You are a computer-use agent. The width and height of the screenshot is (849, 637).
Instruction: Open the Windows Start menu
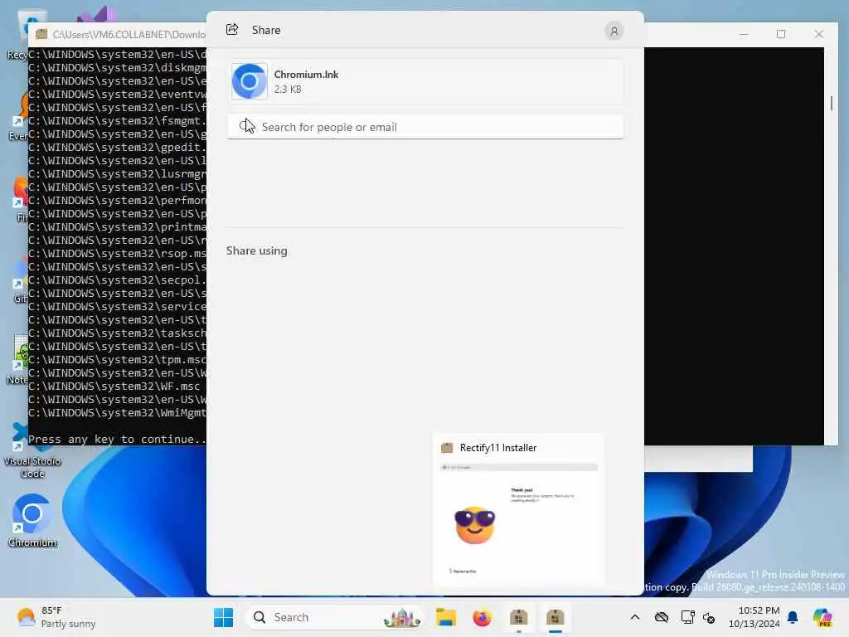(x=224, y=617)
